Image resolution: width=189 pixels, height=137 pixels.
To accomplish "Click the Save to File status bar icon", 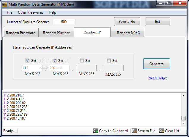I will click(134, 131).
